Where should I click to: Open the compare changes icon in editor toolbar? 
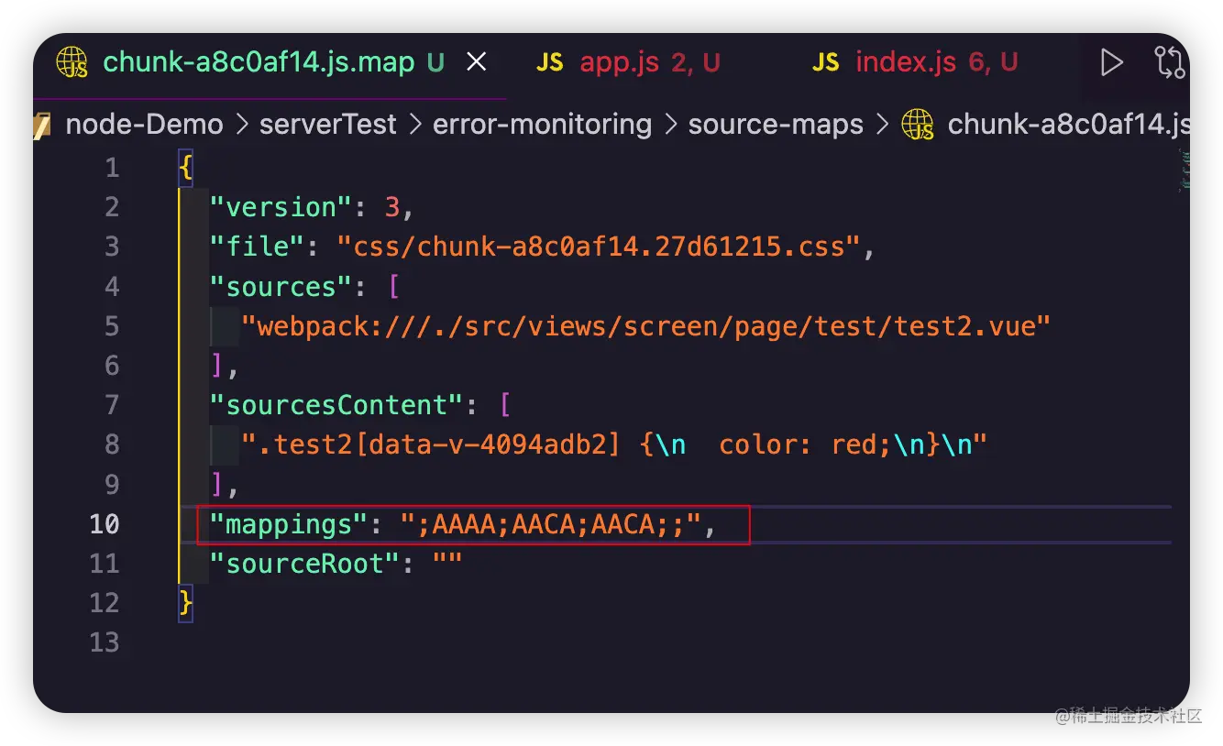[x=1170, y=62]
